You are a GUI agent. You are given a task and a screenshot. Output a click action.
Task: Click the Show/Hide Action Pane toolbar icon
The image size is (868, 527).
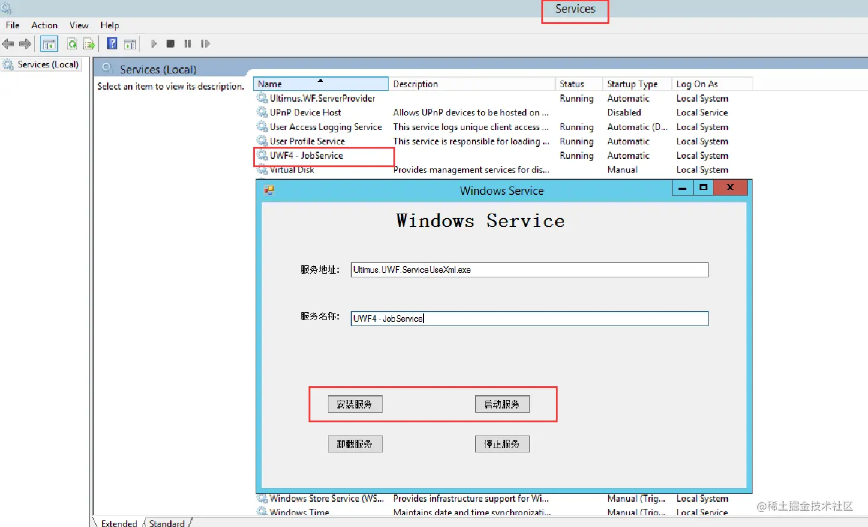(x=129, y=44)
